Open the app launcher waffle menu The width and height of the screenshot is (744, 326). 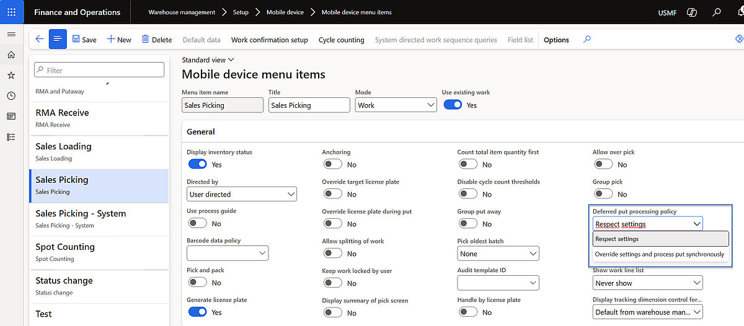tap(12, 12)
